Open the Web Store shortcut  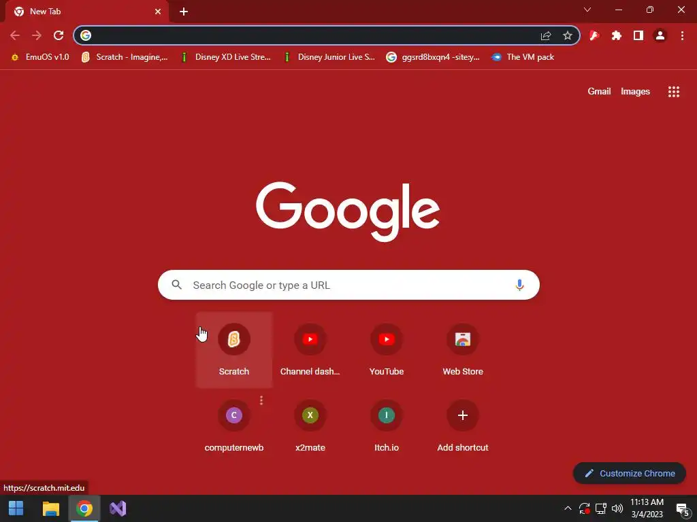click(463, 350)
